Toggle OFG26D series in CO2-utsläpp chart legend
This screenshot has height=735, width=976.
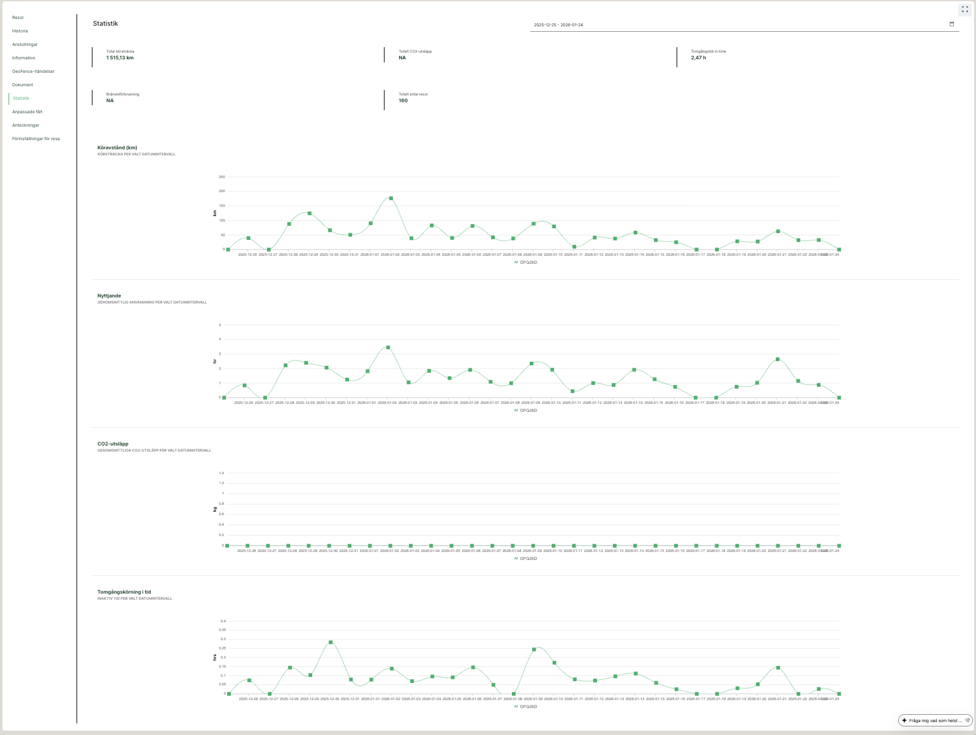click(525, 559)
